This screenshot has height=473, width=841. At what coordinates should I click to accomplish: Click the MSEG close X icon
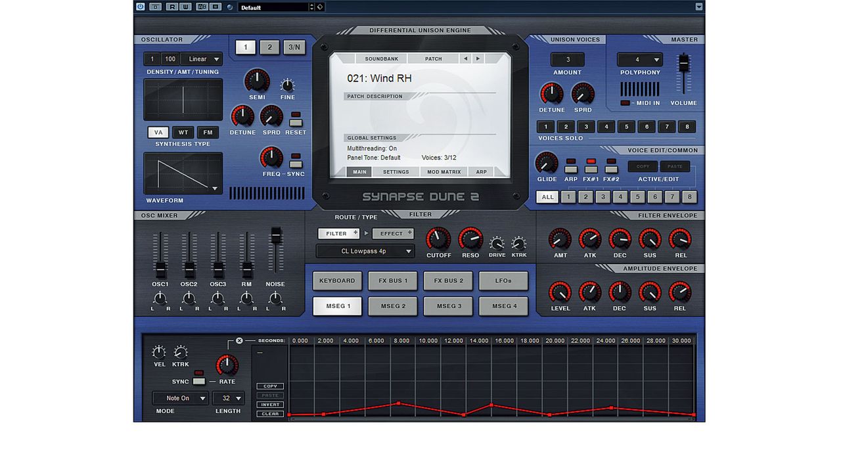point(239,340)
